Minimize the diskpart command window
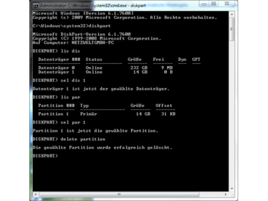This screenshot has width=268, height=201. [204, 4]
